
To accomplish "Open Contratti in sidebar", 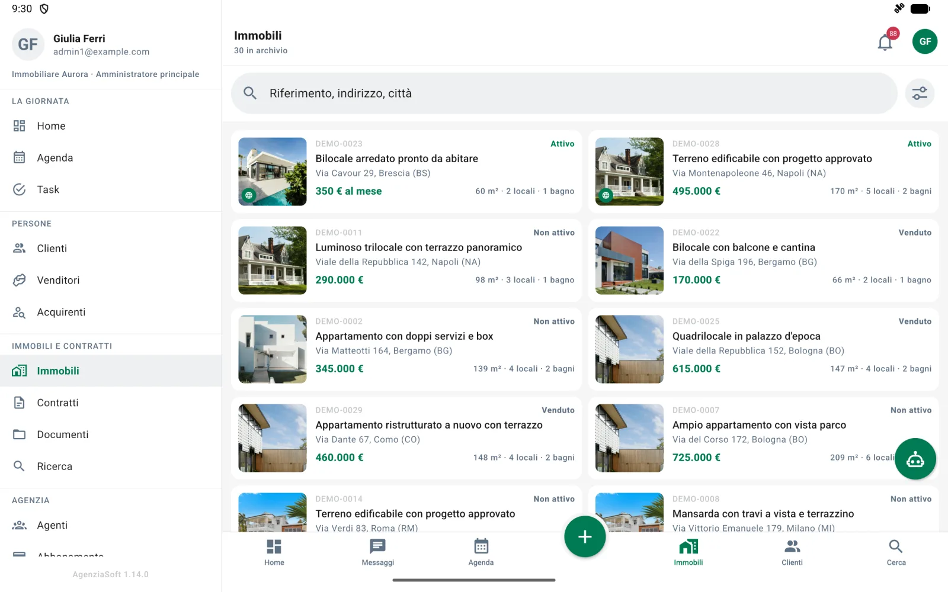I will pos(111,403).
